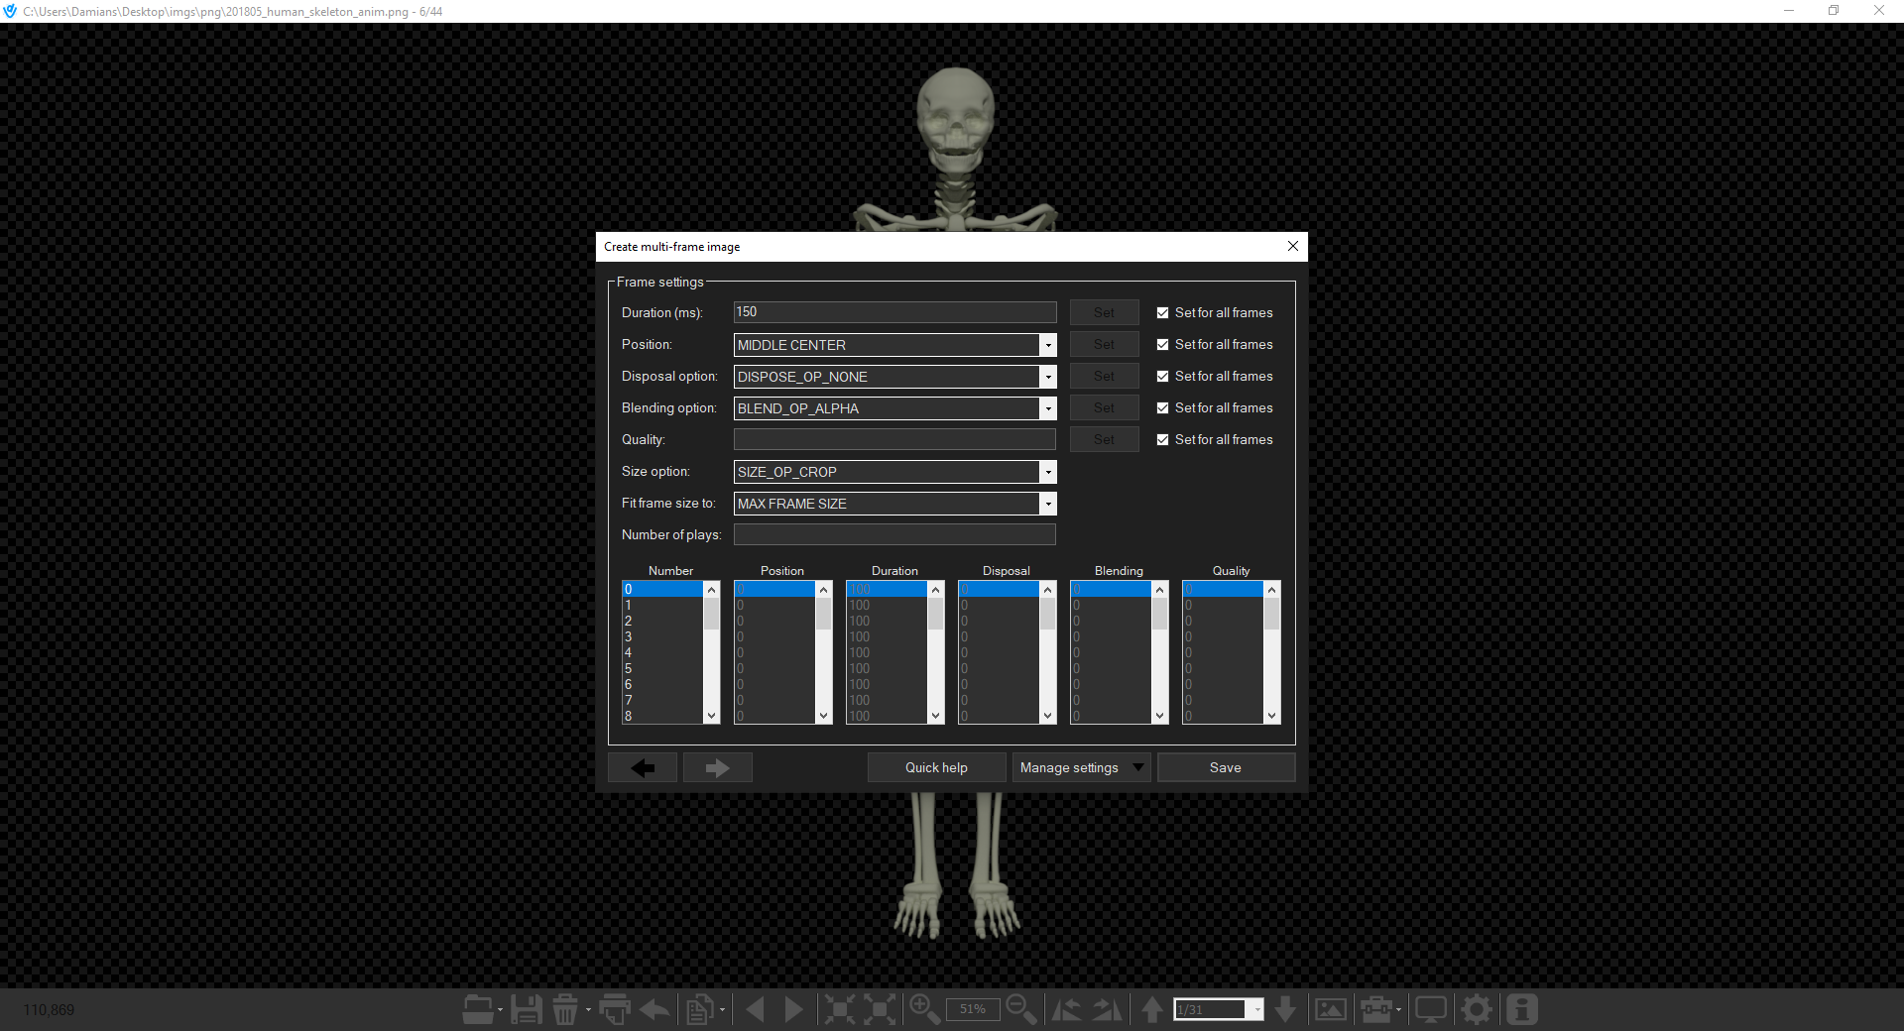Click the trash delete icon
This screenshot has height=1031, width=1904.
click(x=565, y=1009)
